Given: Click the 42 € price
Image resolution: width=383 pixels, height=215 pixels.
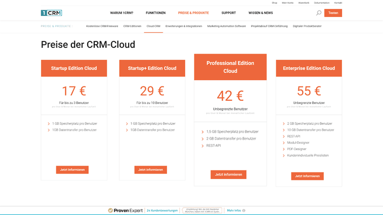Looking at the screenshot, I should pyautogui.click(x=230, y=96).
